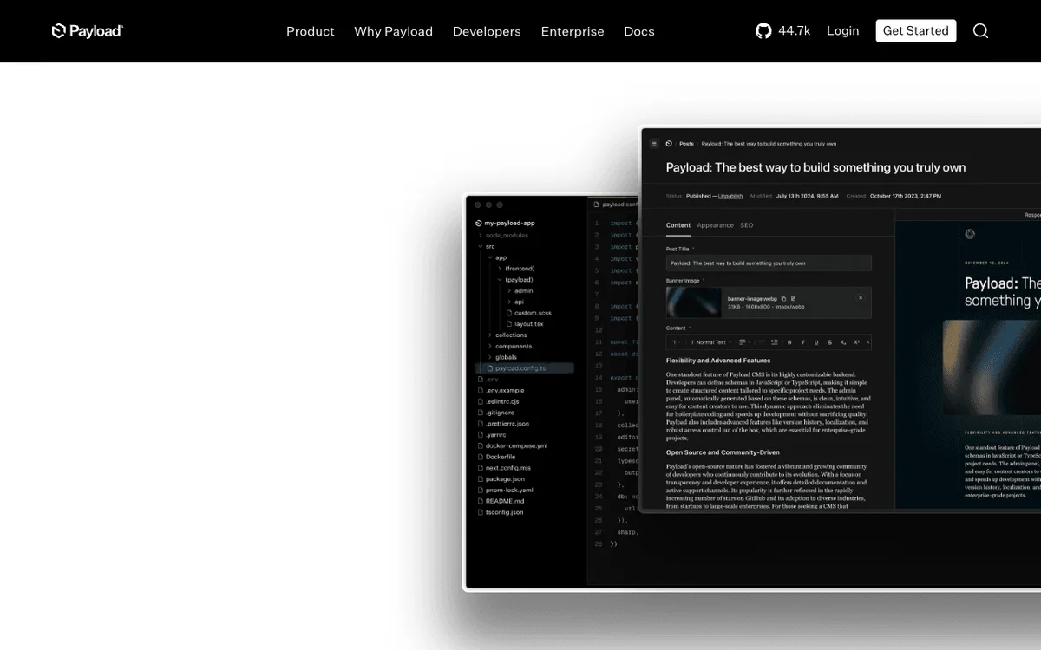Open the Normal Text style dropdown
The width and height of the screenshot is (1041, 650).
(711, 342)
